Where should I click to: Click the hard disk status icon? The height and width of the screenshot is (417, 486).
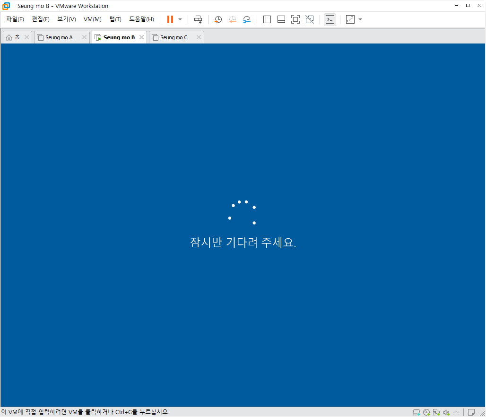coord(416,412)
